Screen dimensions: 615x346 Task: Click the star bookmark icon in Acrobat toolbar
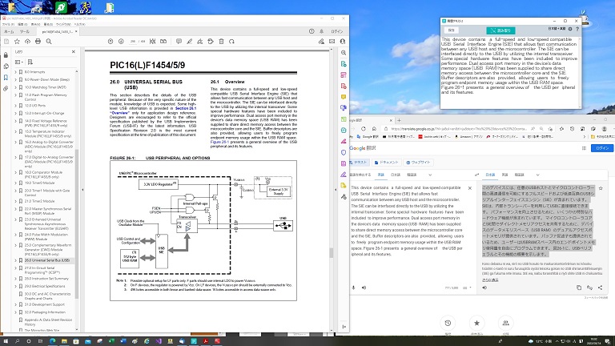(x=17, y=41)
